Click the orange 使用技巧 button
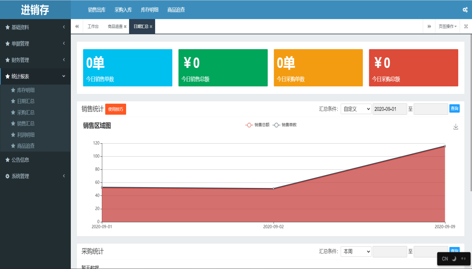The image size is (472, 269). [x=116, y=109]
